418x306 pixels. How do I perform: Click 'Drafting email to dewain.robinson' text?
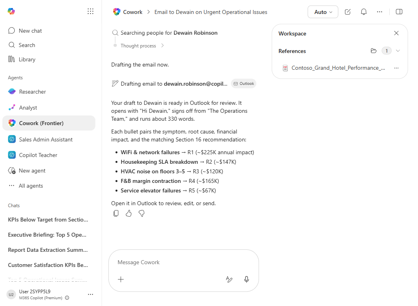coord(174,84)
